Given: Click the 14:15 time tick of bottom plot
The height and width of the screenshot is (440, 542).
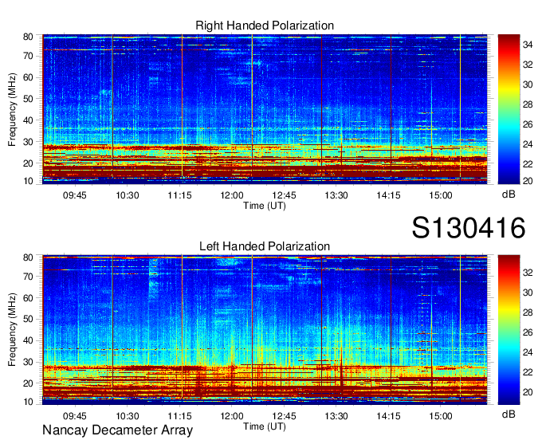Looking at the screenshot, I should click(x=388, y=416).
